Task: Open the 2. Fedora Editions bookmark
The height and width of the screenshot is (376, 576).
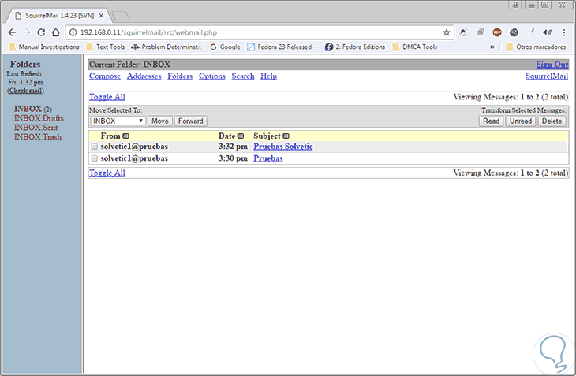Action: [x=355, y=47]
